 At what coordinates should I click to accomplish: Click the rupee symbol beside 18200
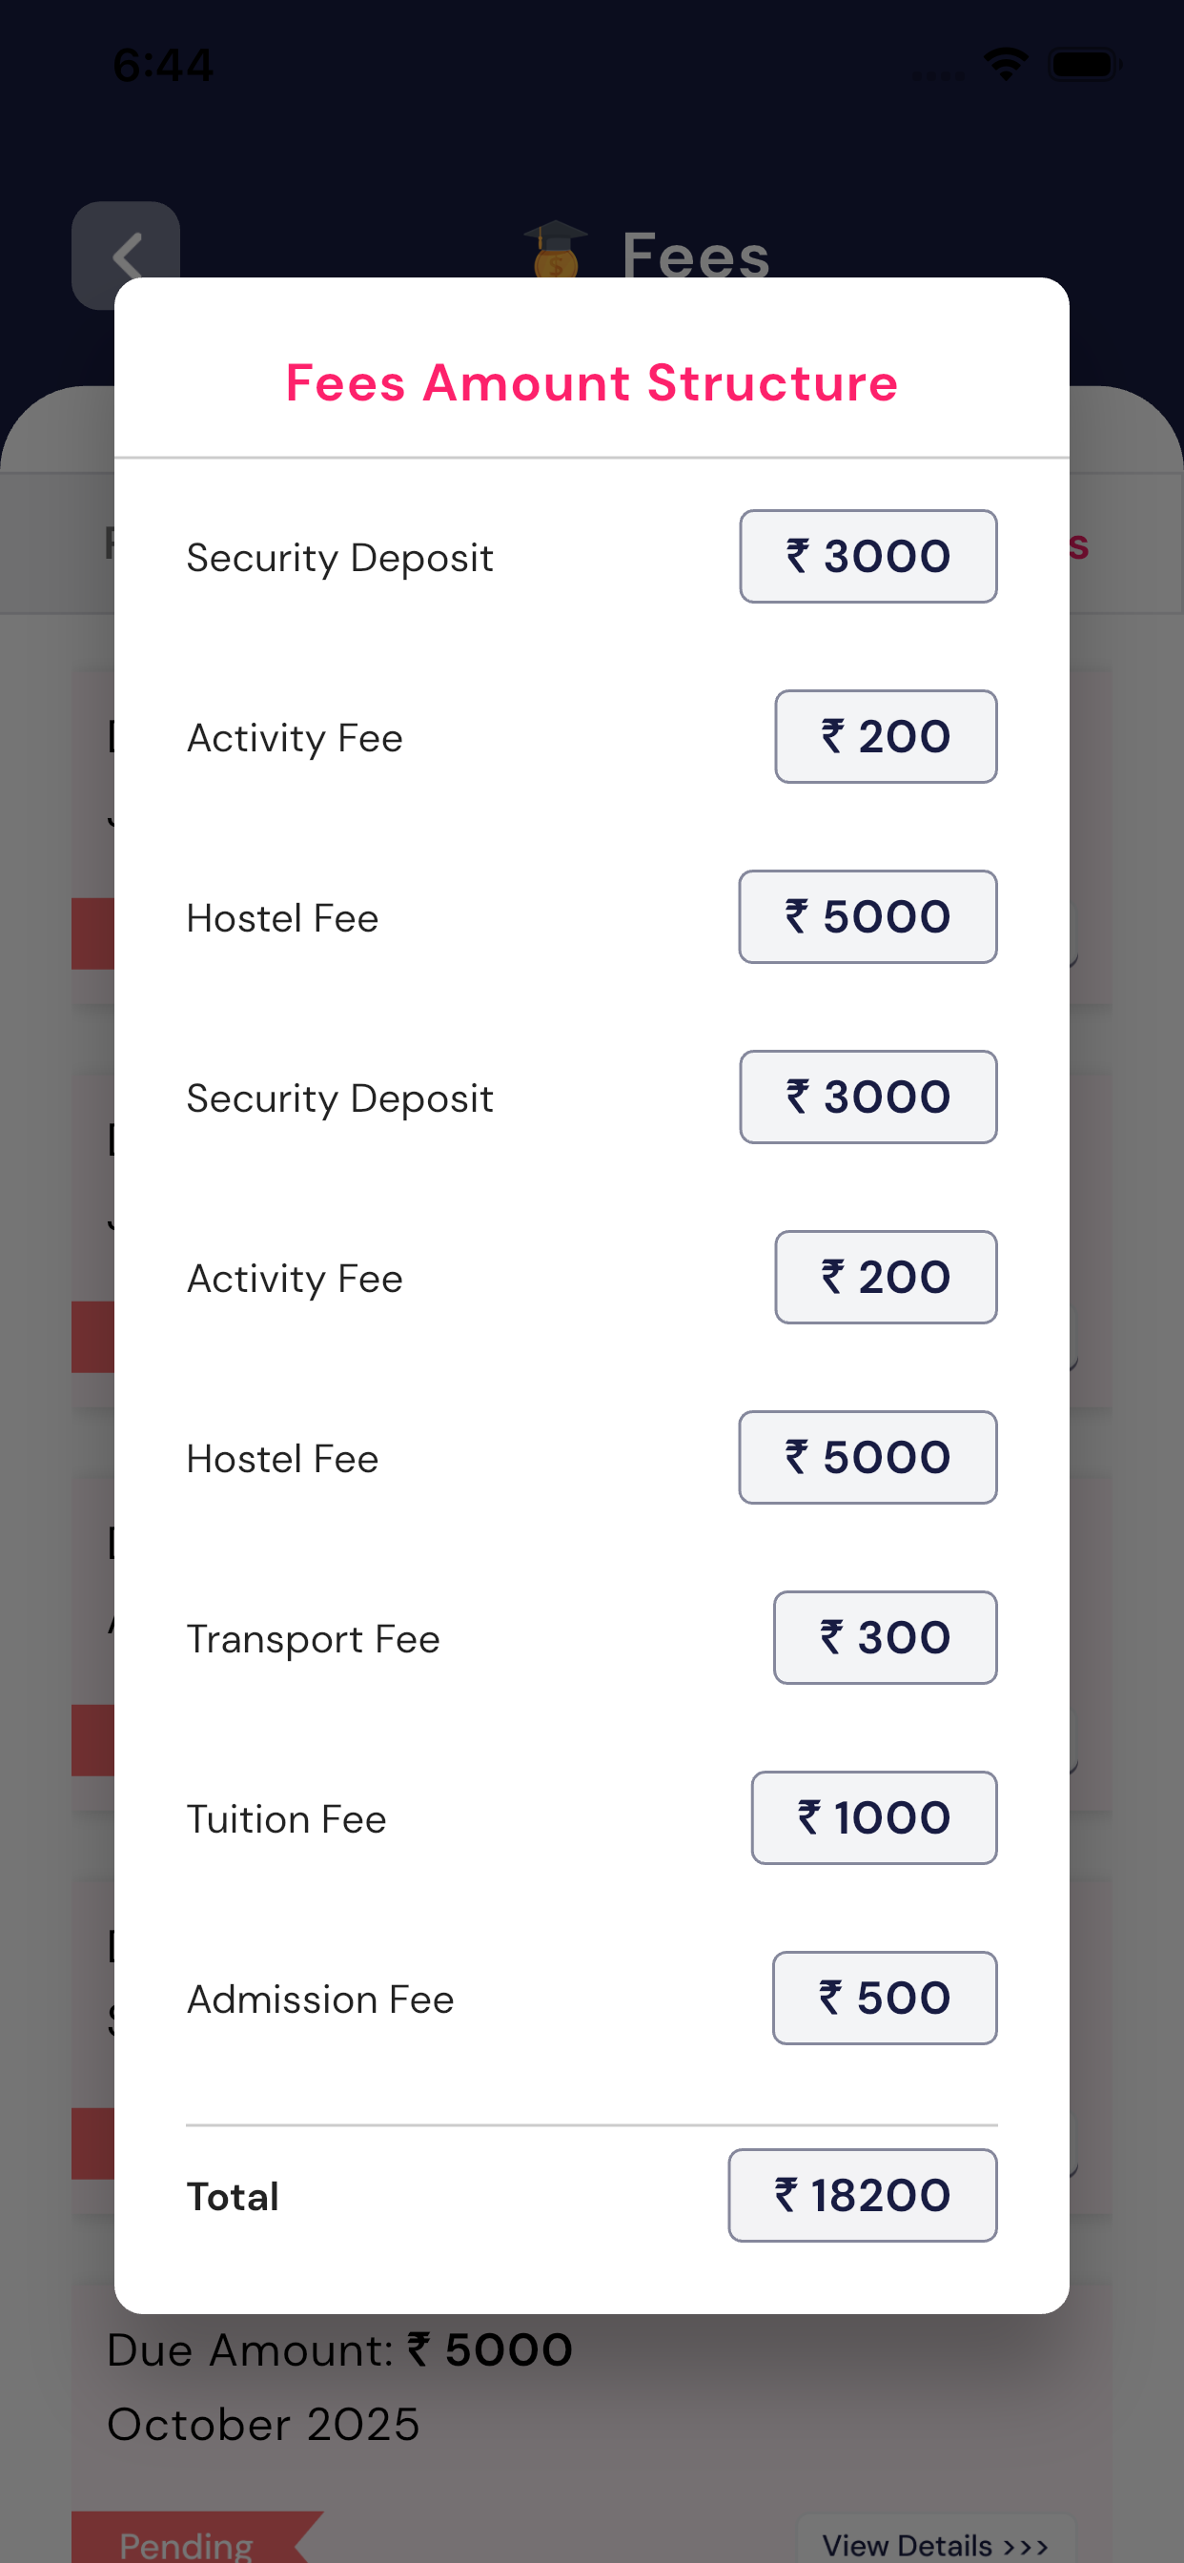tap(786, 2195)
